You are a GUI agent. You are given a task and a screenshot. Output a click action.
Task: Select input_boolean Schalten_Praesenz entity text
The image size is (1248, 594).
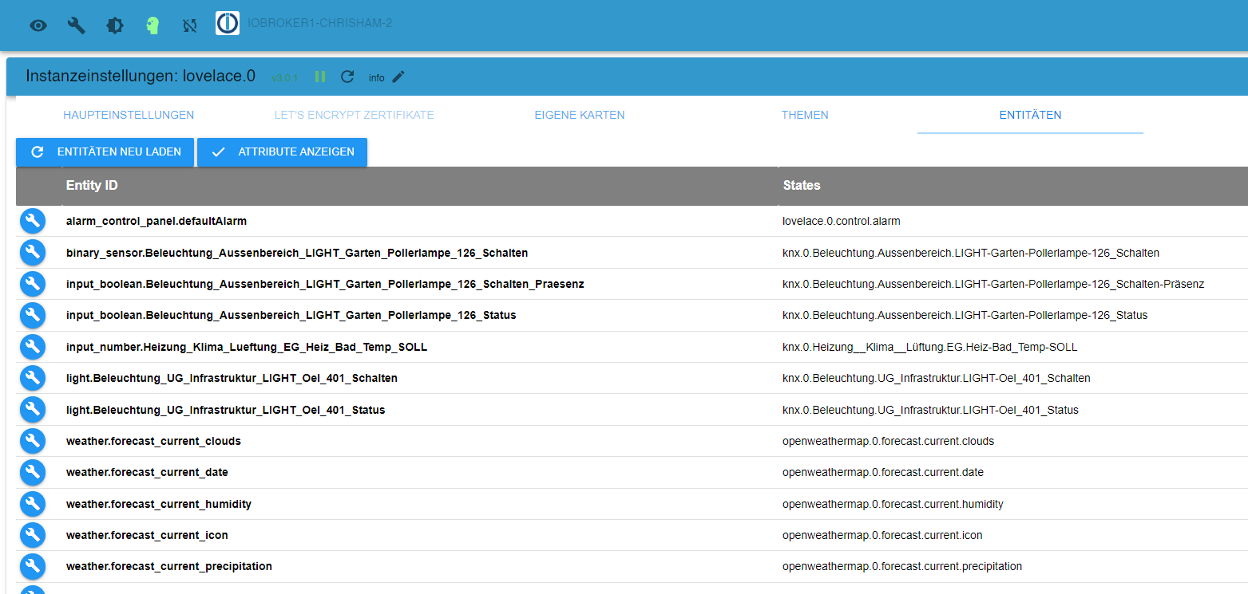pos(325,284)
